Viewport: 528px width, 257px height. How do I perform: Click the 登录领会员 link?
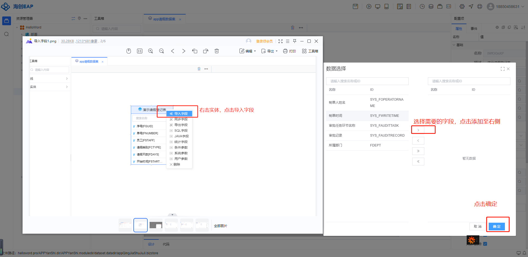pos(264,41)
